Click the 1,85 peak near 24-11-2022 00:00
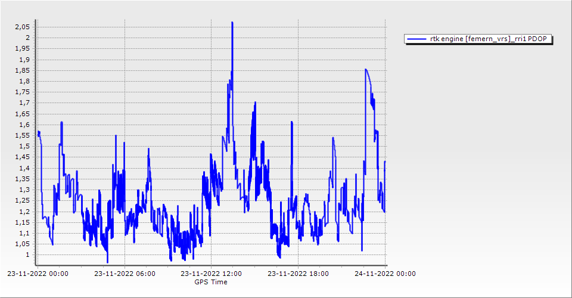This screenshot has height=298, width=572. (x=365, y=70)
